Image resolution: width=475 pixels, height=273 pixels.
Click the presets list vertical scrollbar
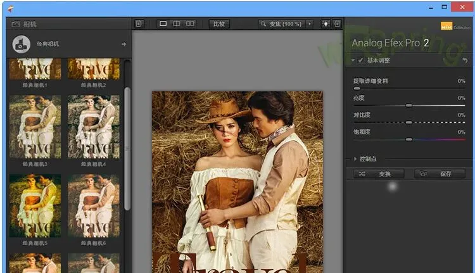(127, 148)
